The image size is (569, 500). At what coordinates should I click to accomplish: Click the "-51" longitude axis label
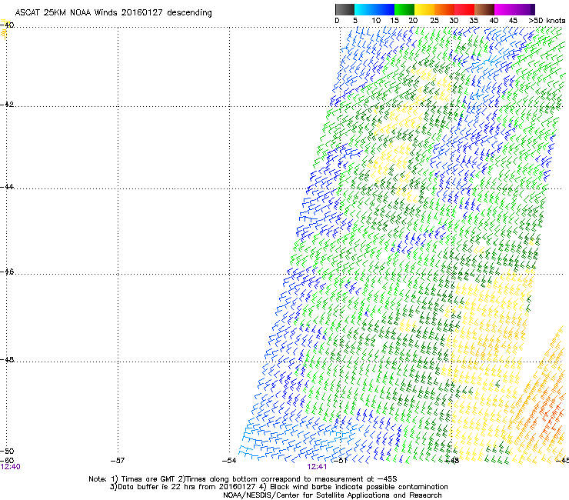click(340, 461)
